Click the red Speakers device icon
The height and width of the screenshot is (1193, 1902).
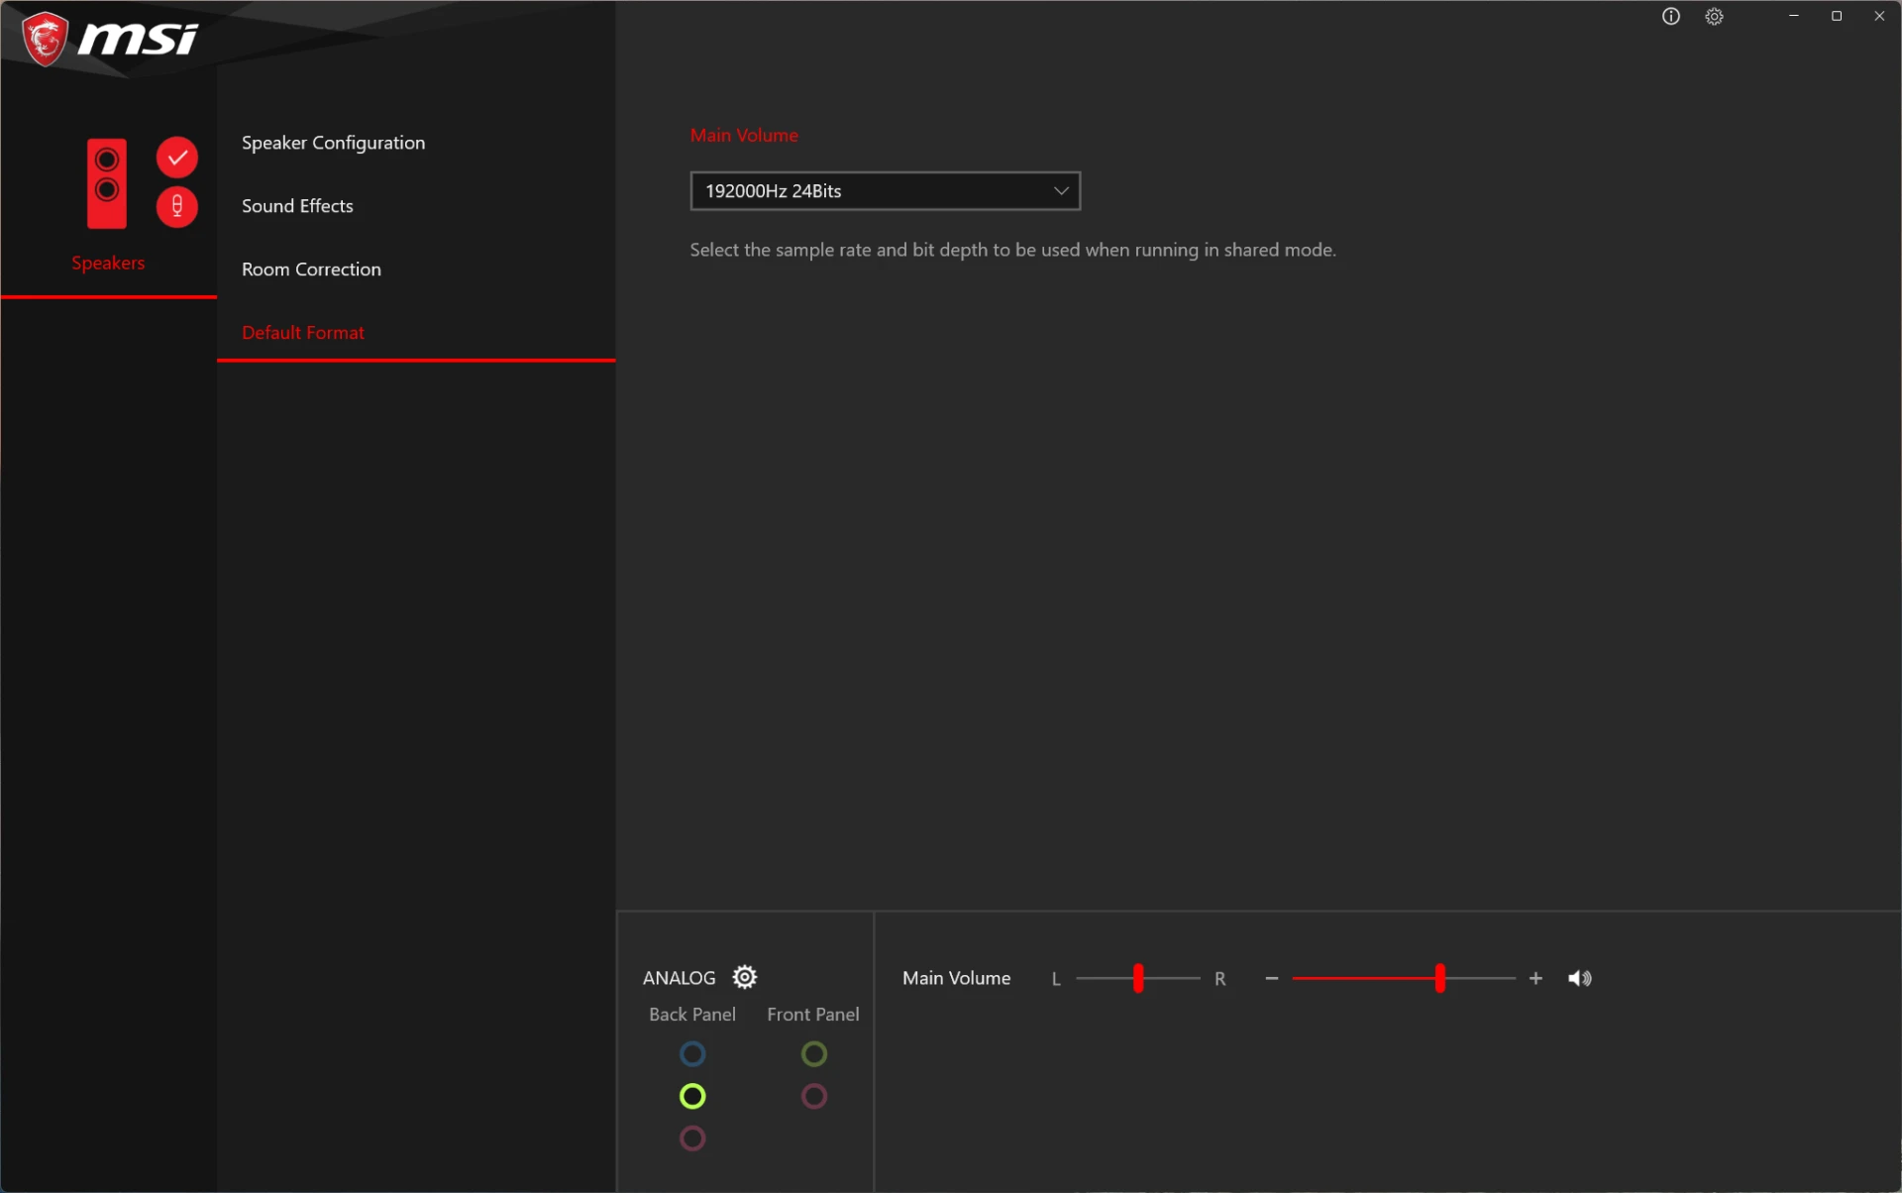107,183
